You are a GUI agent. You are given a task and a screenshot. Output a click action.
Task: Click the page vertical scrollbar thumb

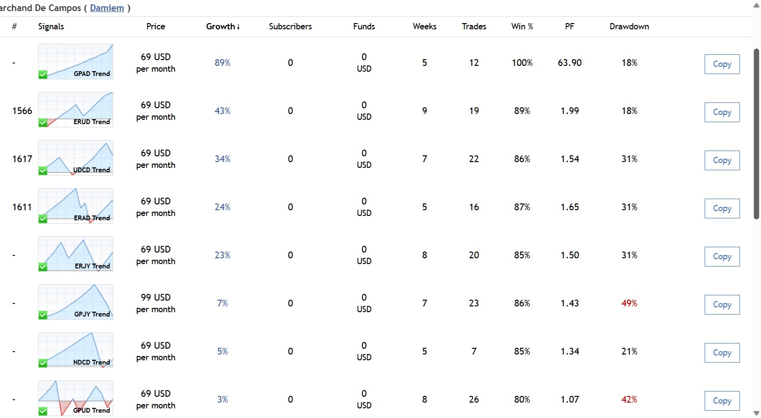coord(756,134)
